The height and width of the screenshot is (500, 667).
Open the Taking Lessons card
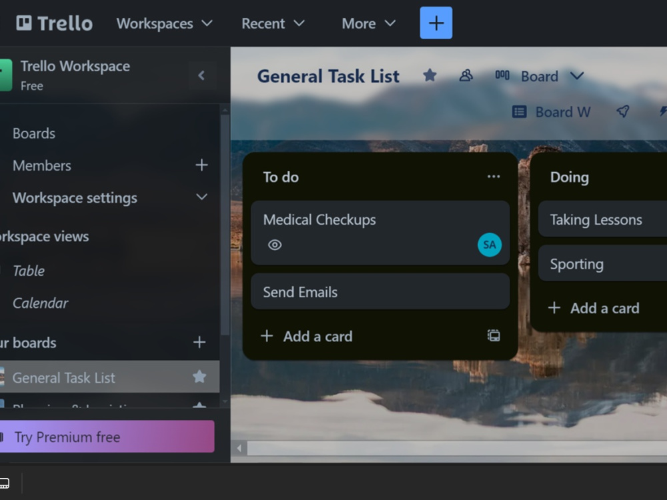pos(602,219)
